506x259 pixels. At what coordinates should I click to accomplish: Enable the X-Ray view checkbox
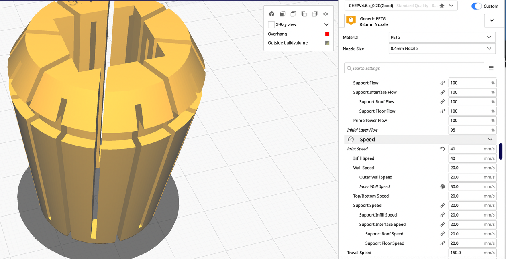271,25
